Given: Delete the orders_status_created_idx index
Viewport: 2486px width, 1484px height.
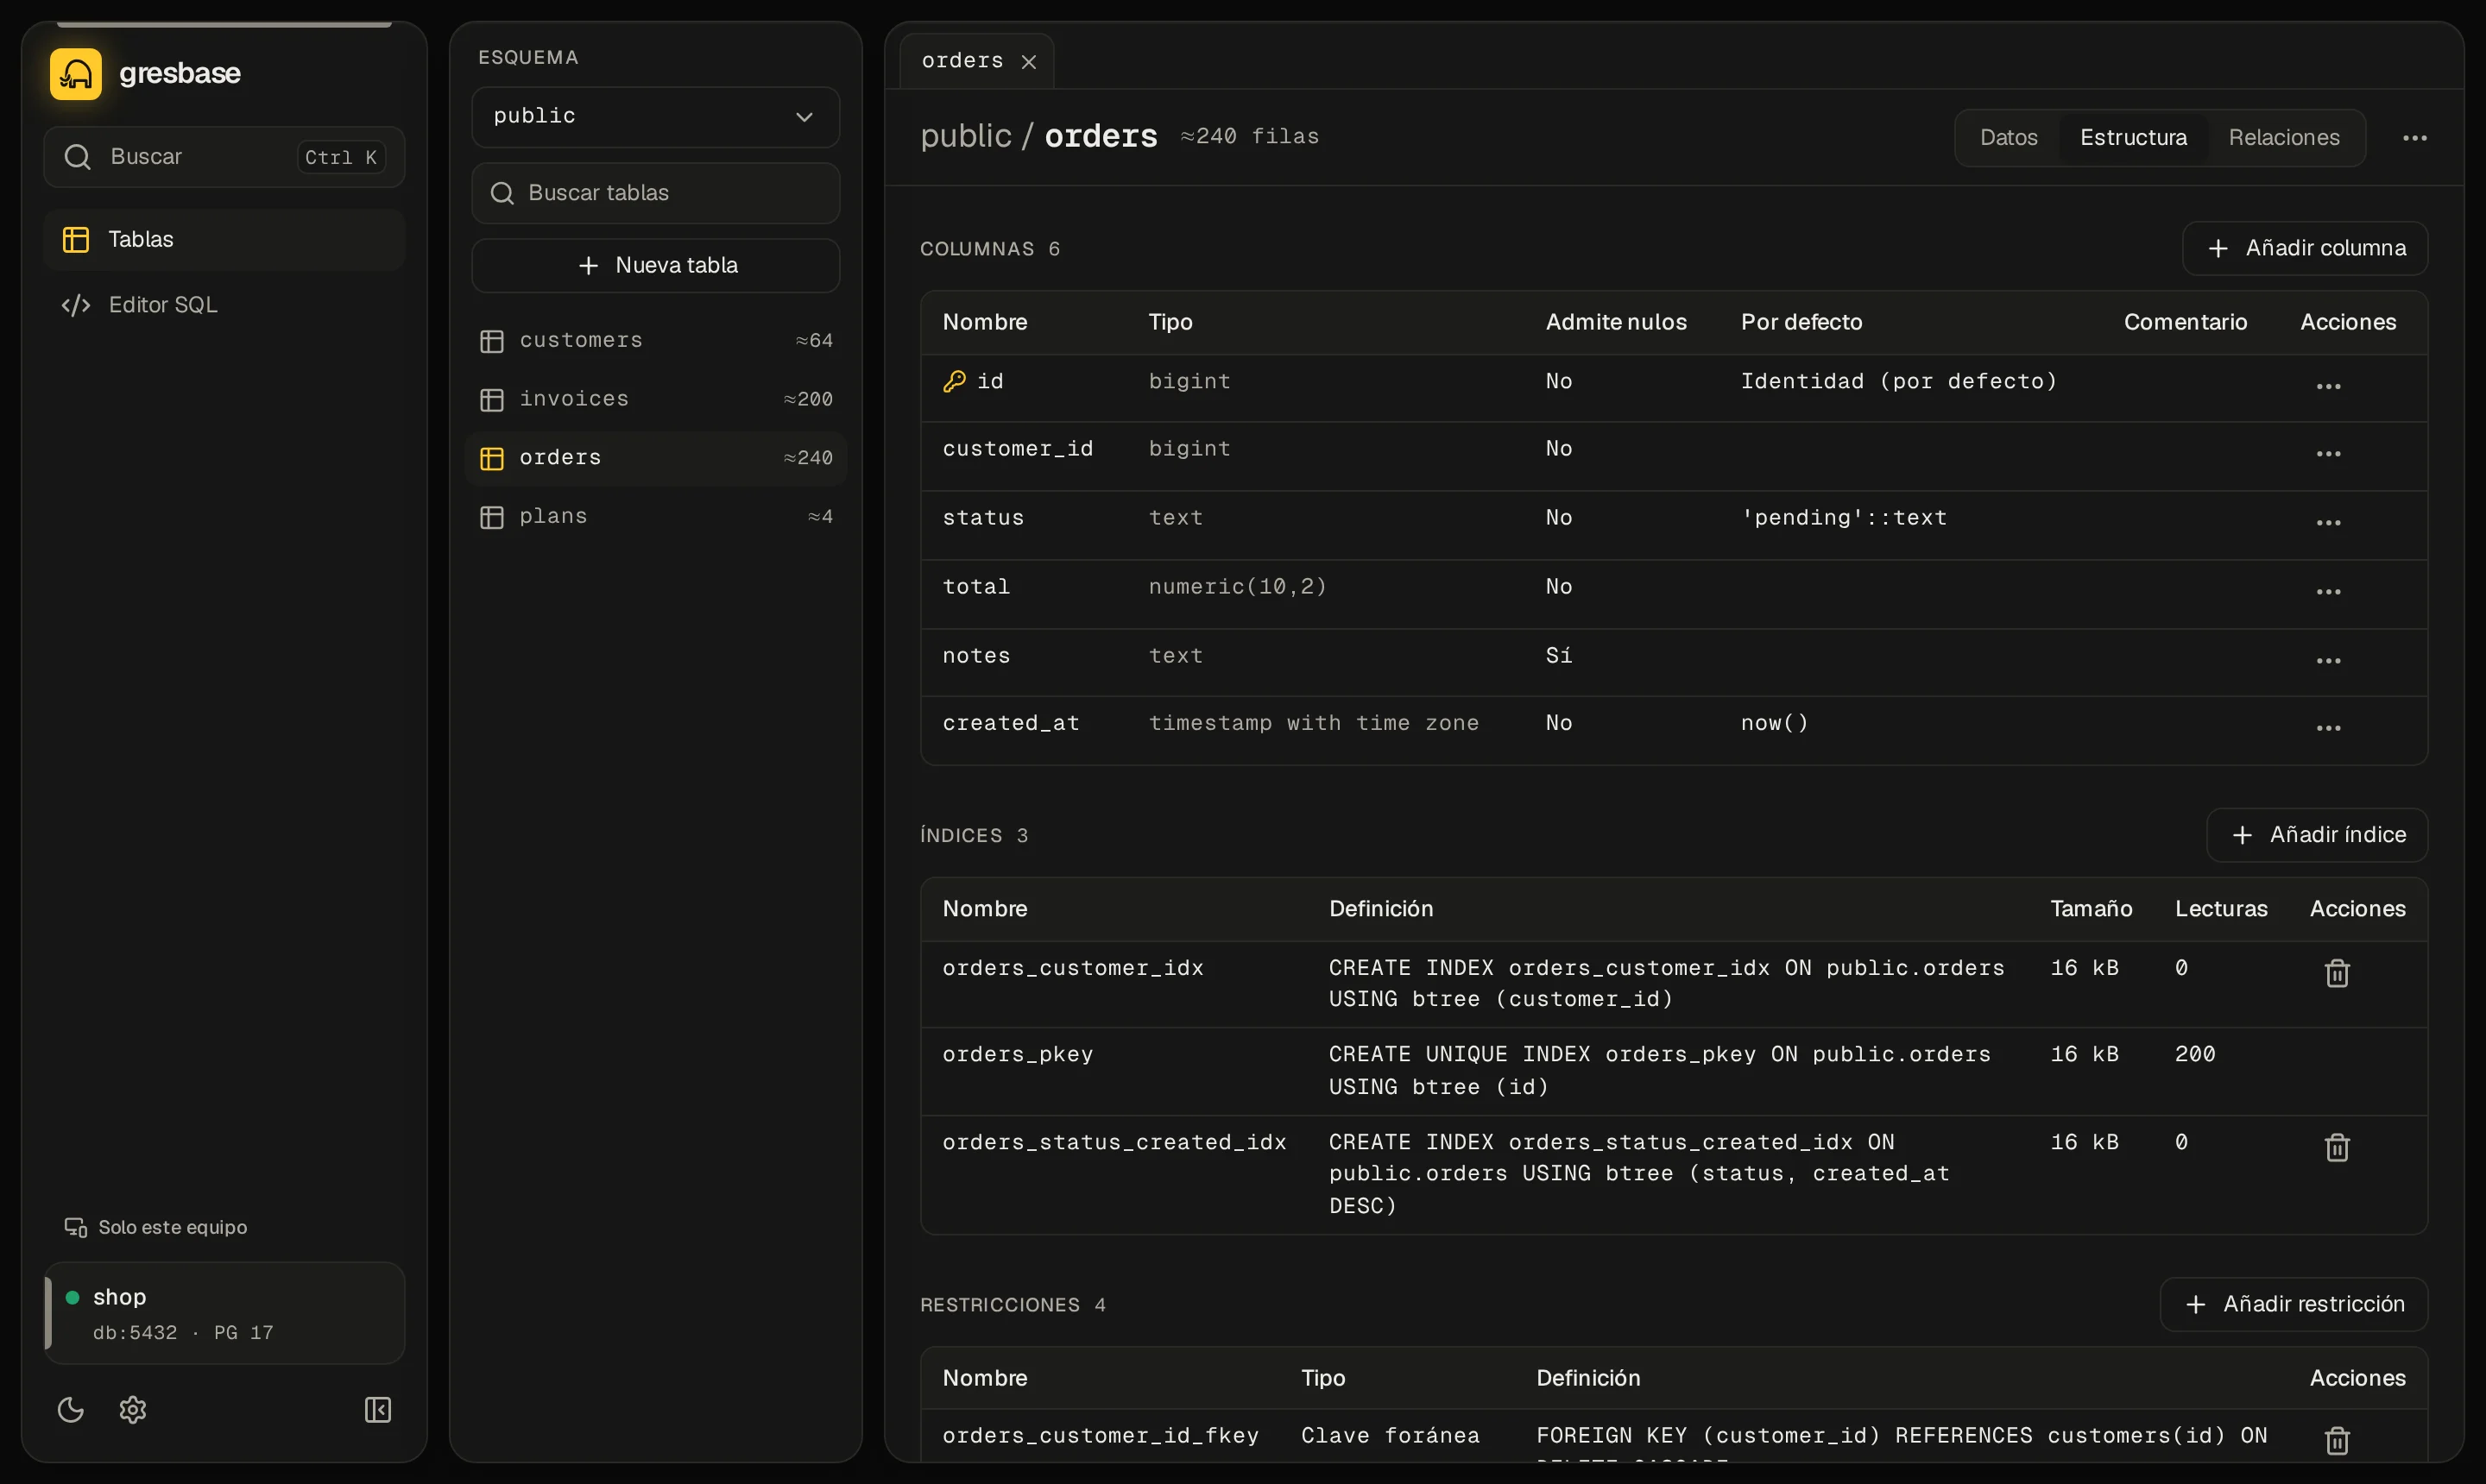Looking at the screenshot, I should [2337, 1147].
